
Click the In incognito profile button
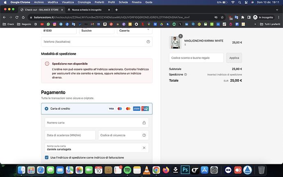pyautogui.click(x=263, y=17)
